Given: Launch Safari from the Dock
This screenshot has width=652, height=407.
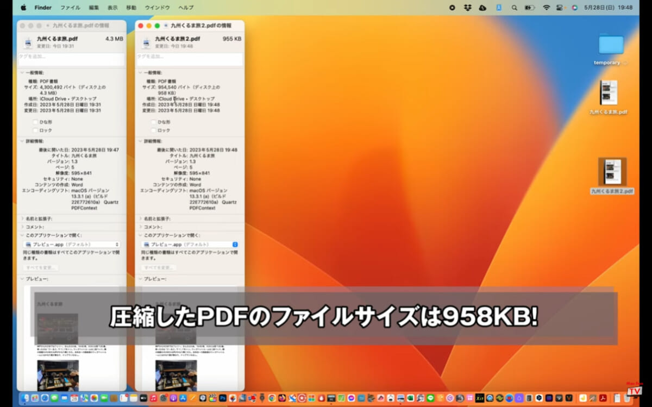Looking at the screenshot, I should coord(45,398).
